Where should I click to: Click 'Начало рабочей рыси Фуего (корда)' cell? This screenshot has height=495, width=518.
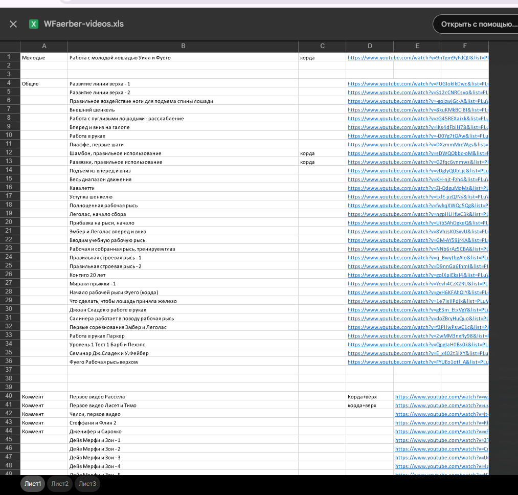(x=183, y=292)
